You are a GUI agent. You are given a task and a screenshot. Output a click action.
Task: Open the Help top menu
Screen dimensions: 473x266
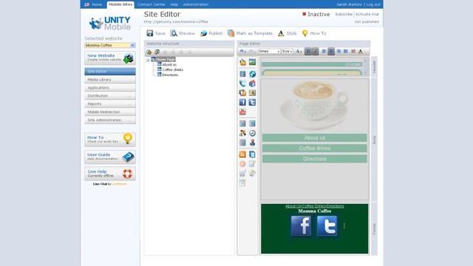pos(174,4)
